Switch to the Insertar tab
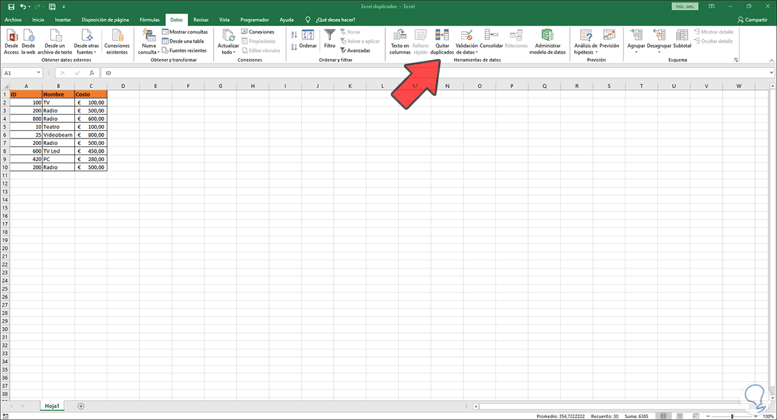The height and width of the screenshot is (420, 777). pyautogui.click(x=63, y=19)
